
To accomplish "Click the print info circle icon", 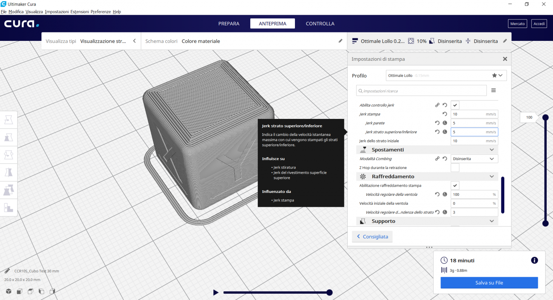I will (x=534, y=261).
